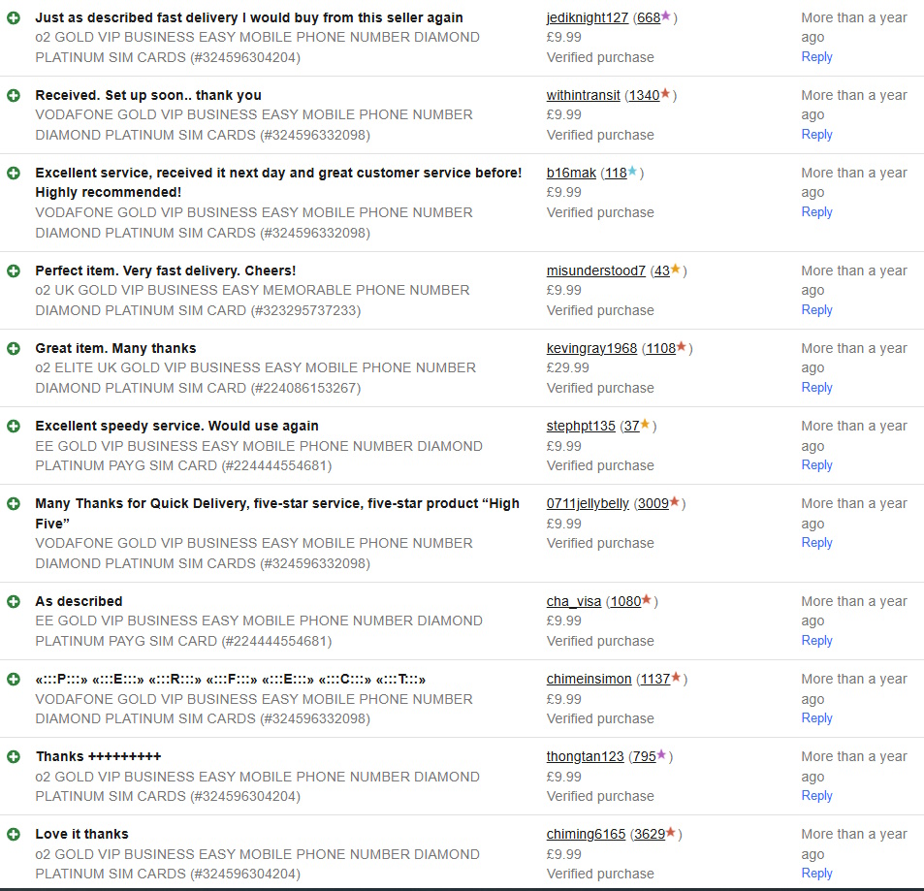
Task: Click the green plus icon beside jediknight127's feedback
Action: pyautogui.click(x=14, y=17)
